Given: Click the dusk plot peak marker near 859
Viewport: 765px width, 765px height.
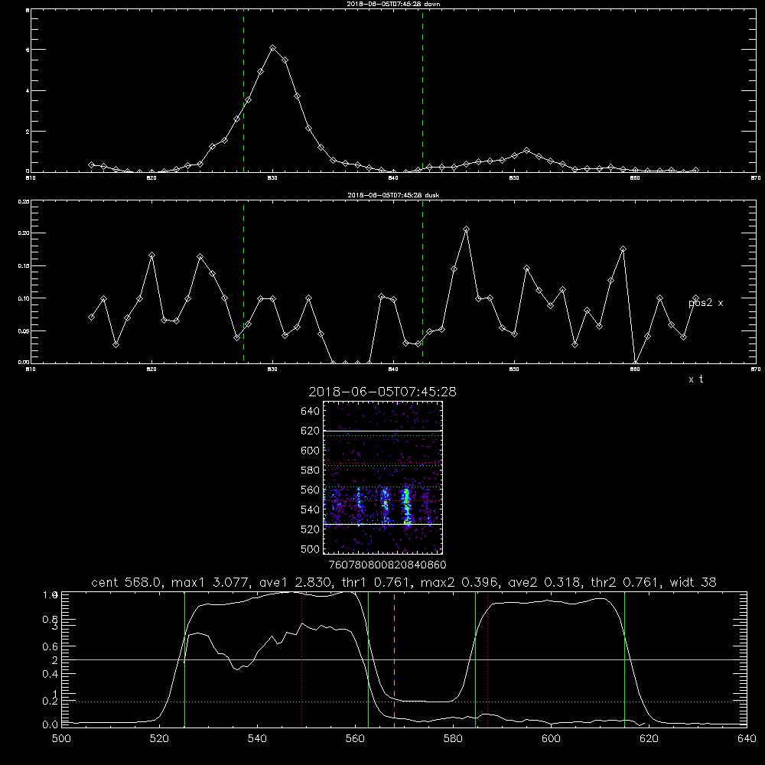Looking at the screenshot, I should [x=623, y=249].
